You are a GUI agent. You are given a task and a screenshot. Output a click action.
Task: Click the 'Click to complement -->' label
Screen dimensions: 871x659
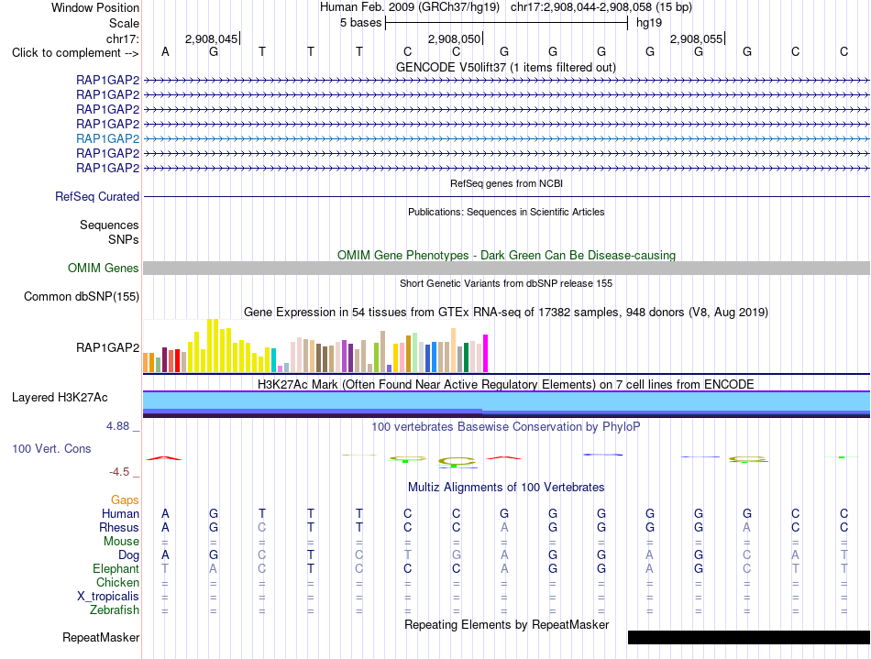pyautogui.click(x=75, y=53)
